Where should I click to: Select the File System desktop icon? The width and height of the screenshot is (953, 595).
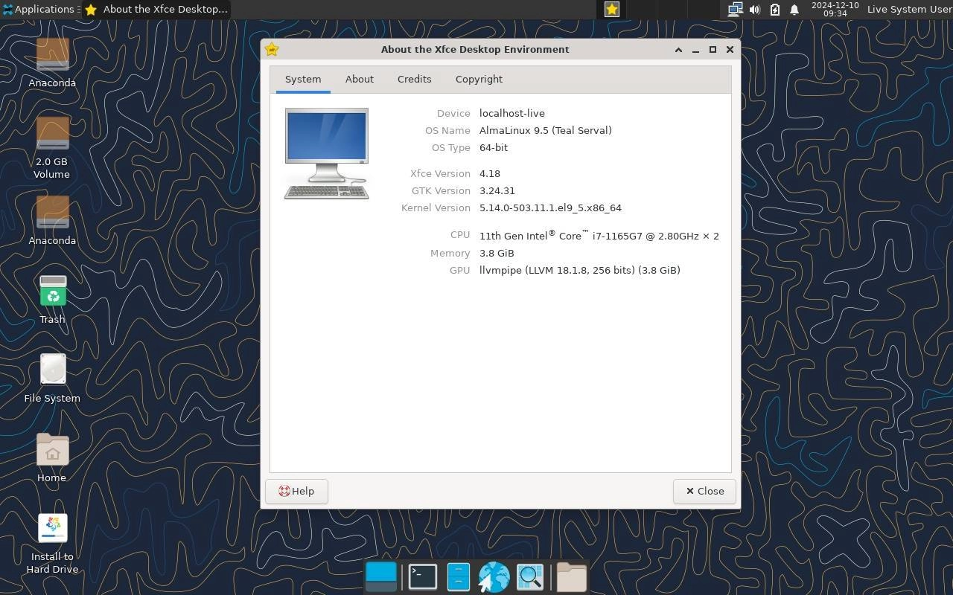[x=52, y=378]
